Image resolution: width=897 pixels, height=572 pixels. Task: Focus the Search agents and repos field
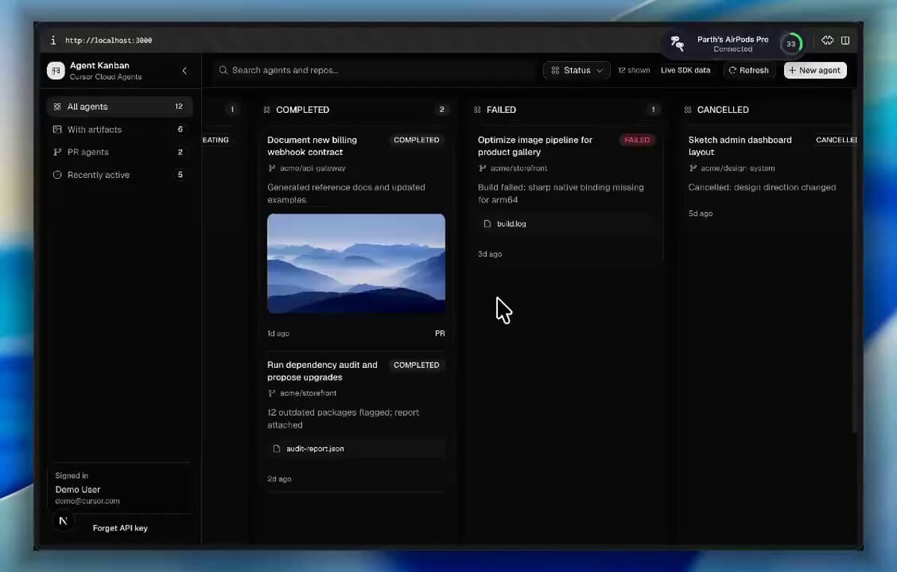coord(374,70)
